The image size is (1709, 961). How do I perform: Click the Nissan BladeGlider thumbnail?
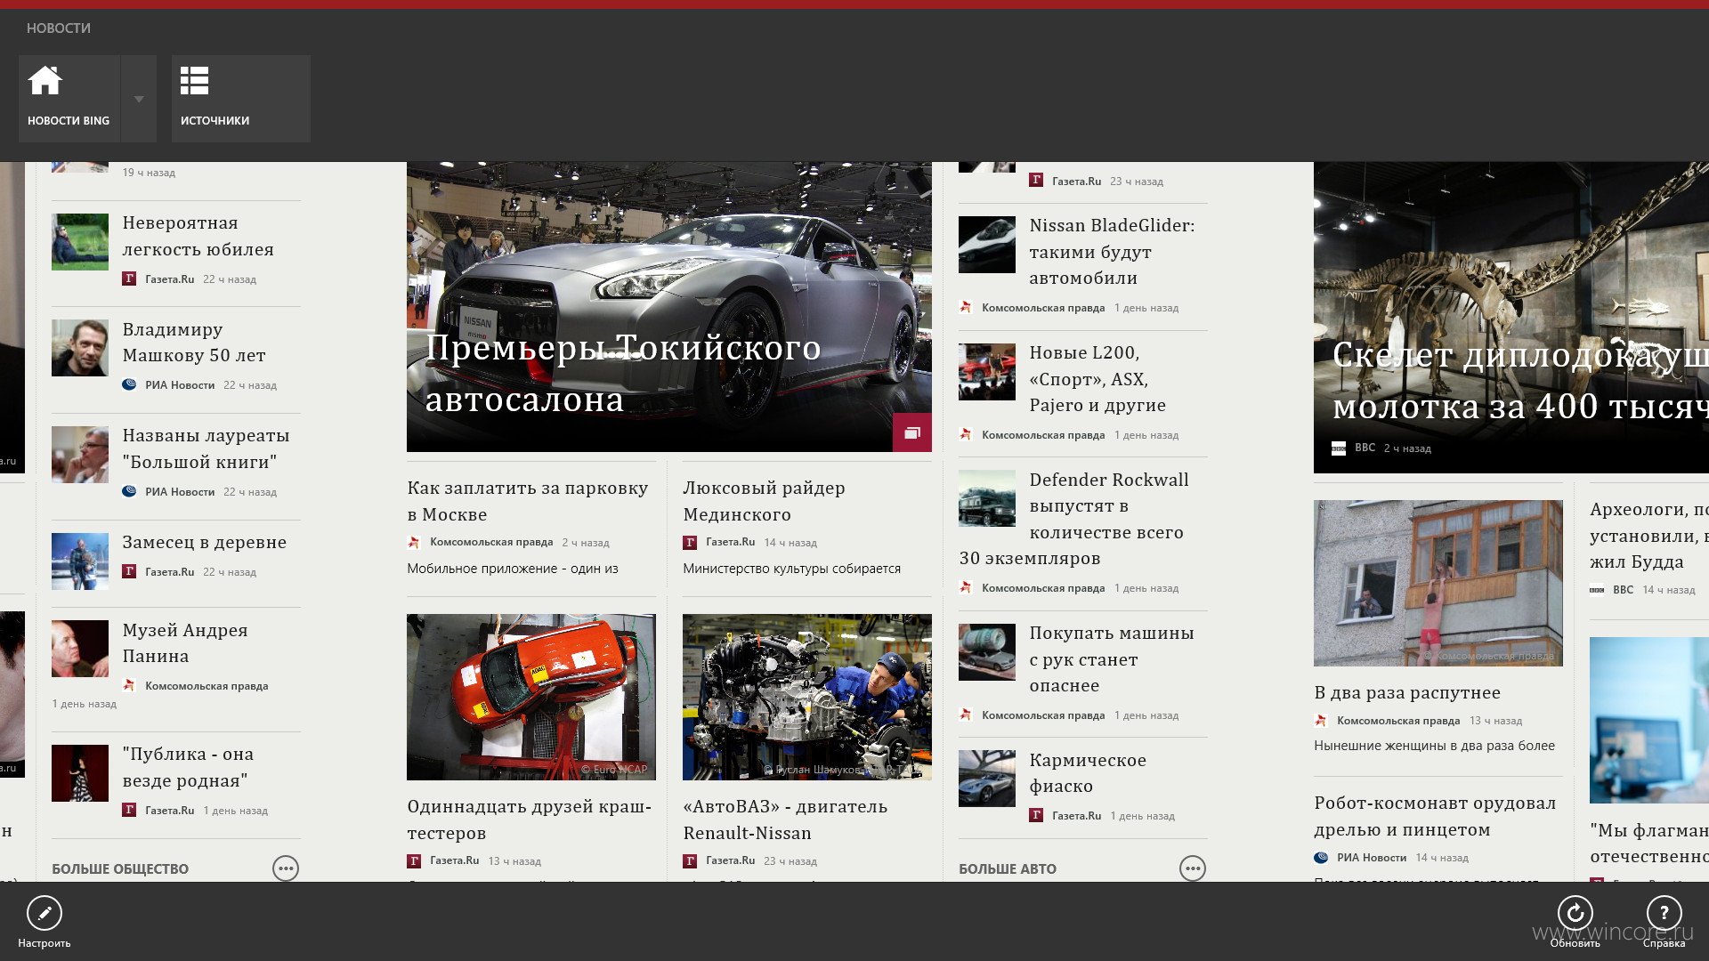coord(987,245)
